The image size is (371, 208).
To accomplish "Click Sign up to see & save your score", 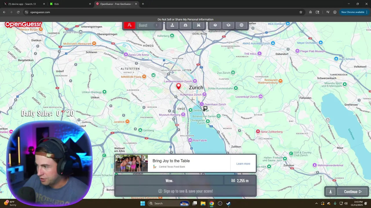I will (185, 191).
